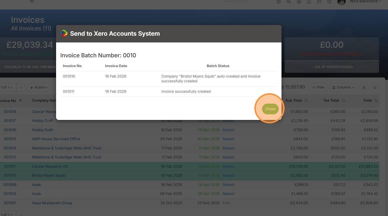Expand the Nora Blackmore user menu
This screenshot has width=388, height=216.
[365, 2]
